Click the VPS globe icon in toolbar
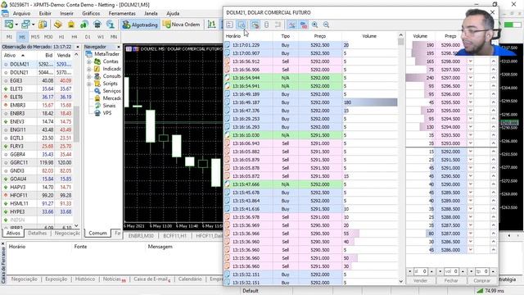The height and width of the screenshot is (295, 524). click(111, 25)
